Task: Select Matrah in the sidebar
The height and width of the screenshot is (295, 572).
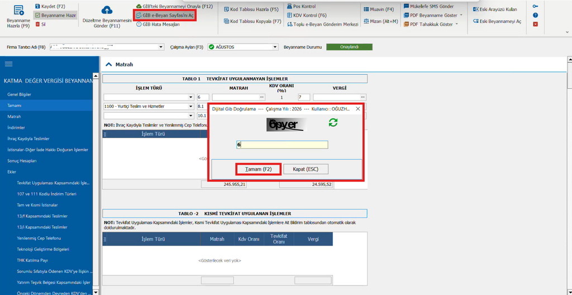Action: click(14, 116)
